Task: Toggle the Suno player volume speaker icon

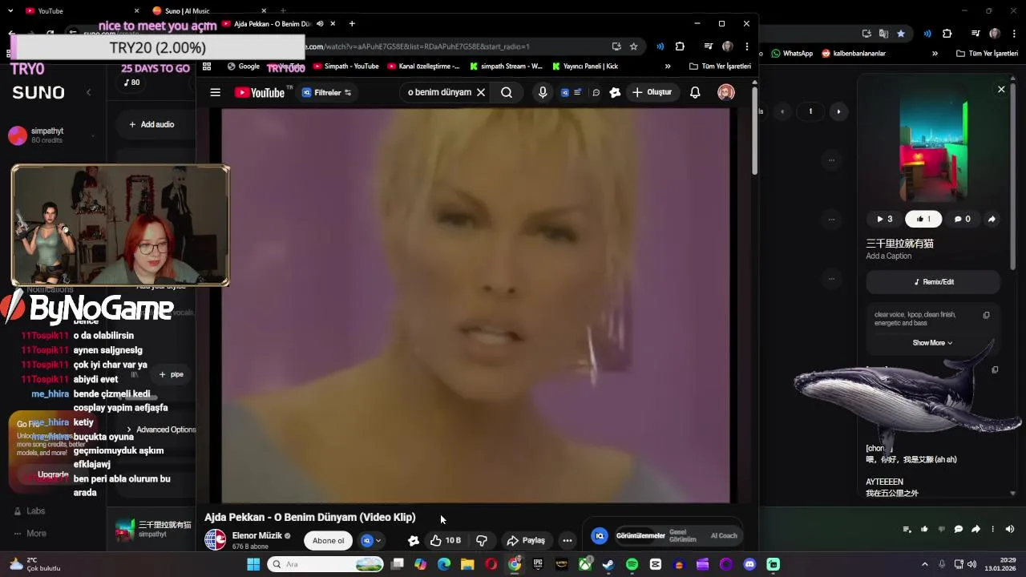Action: (x=1009, y=529)
